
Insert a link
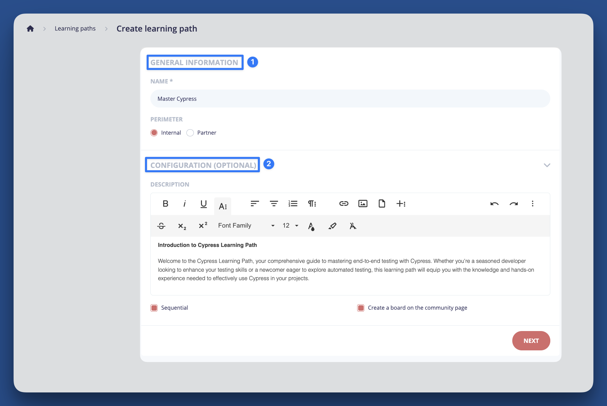[344, 204]
